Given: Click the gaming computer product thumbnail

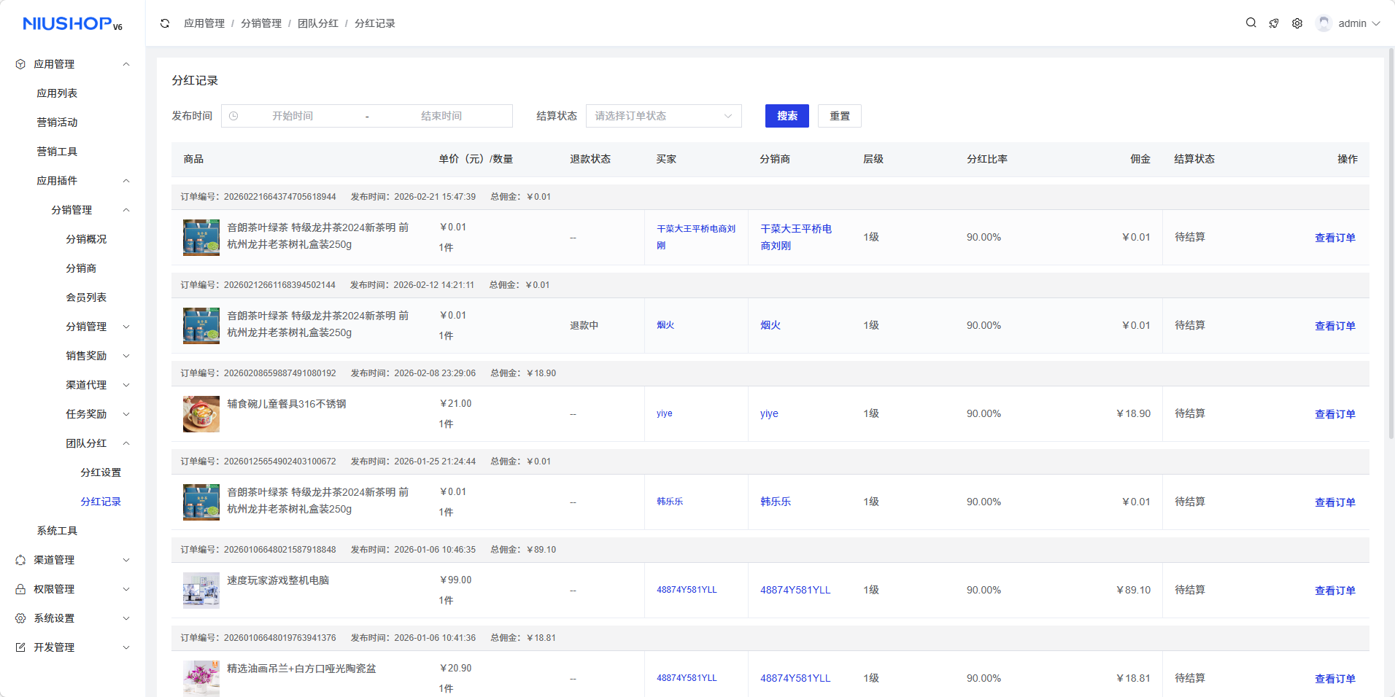Looking at the screenshot, I should point(201,591).
